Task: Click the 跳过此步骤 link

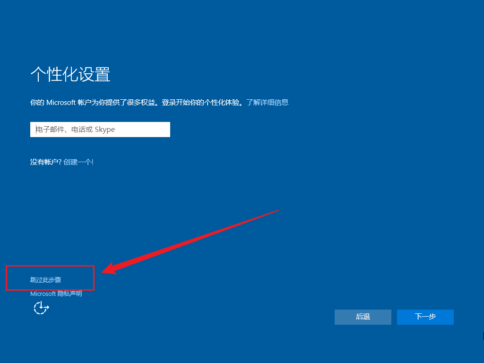Action: coord(46,280)
